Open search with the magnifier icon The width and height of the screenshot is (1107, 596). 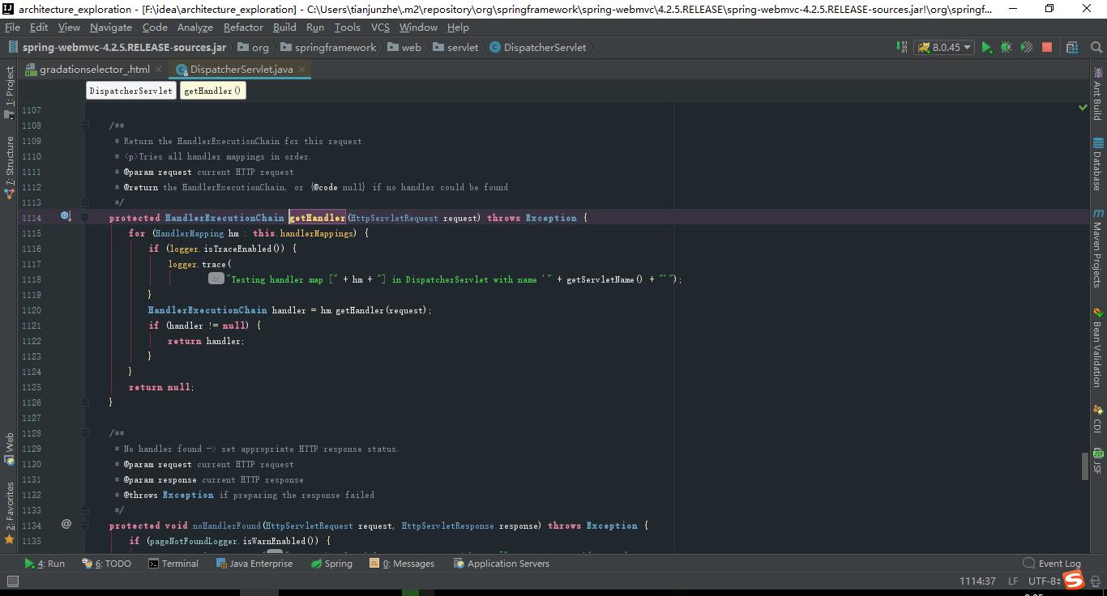tap(1096, 47)
